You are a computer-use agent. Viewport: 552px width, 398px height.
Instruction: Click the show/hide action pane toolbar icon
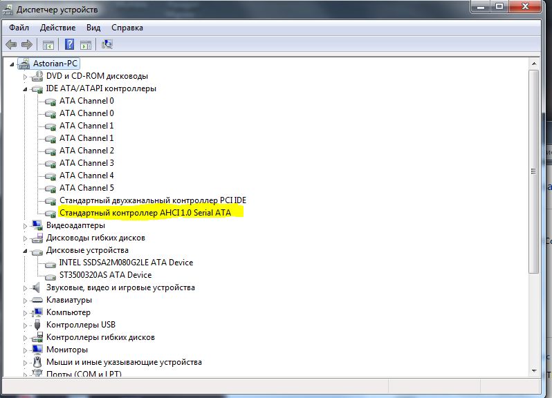tap(86, 45)
